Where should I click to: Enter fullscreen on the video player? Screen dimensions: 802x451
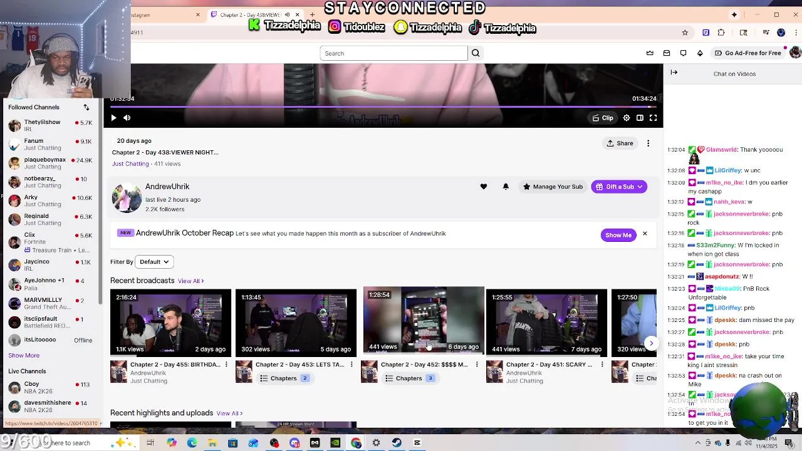point(653,118)
